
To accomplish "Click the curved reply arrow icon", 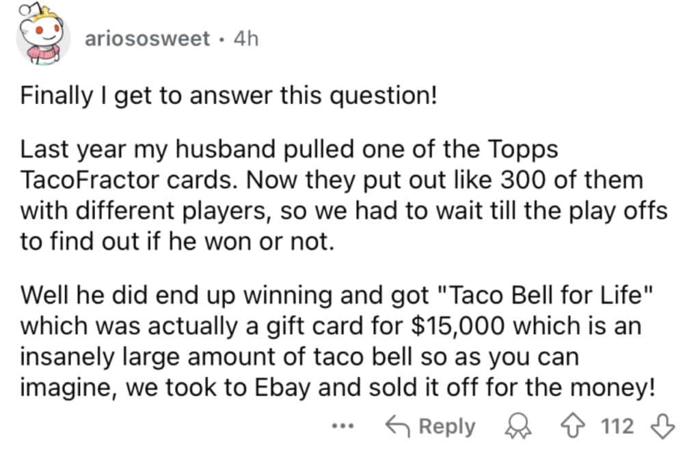I will pos(396,426).
